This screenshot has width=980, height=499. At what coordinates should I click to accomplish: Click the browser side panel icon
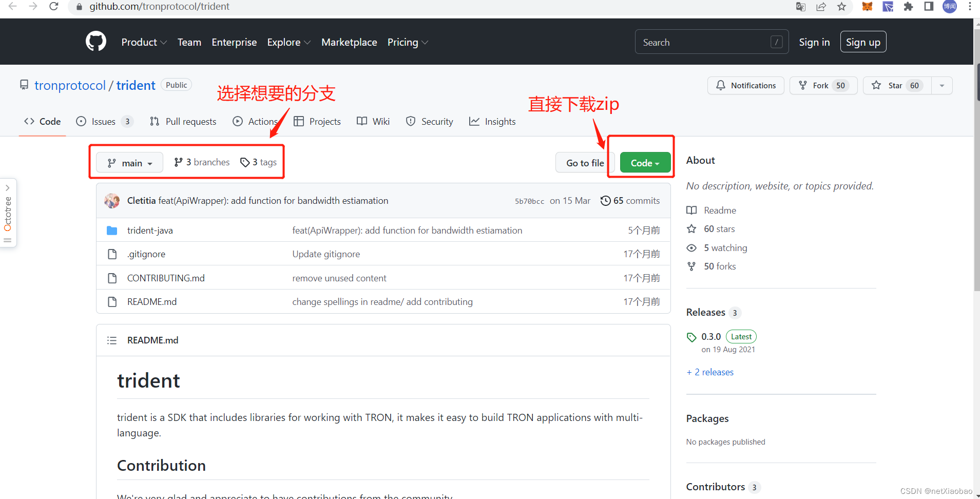point(929,6)
